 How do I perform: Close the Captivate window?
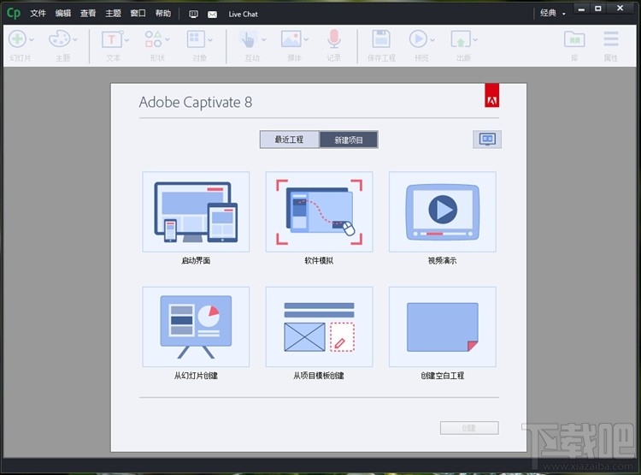[x=620, y=9]
